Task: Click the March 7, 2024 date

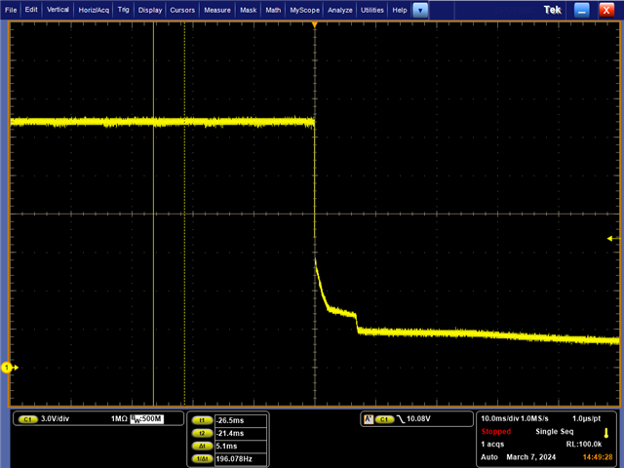Action: (x=530, y=457)
